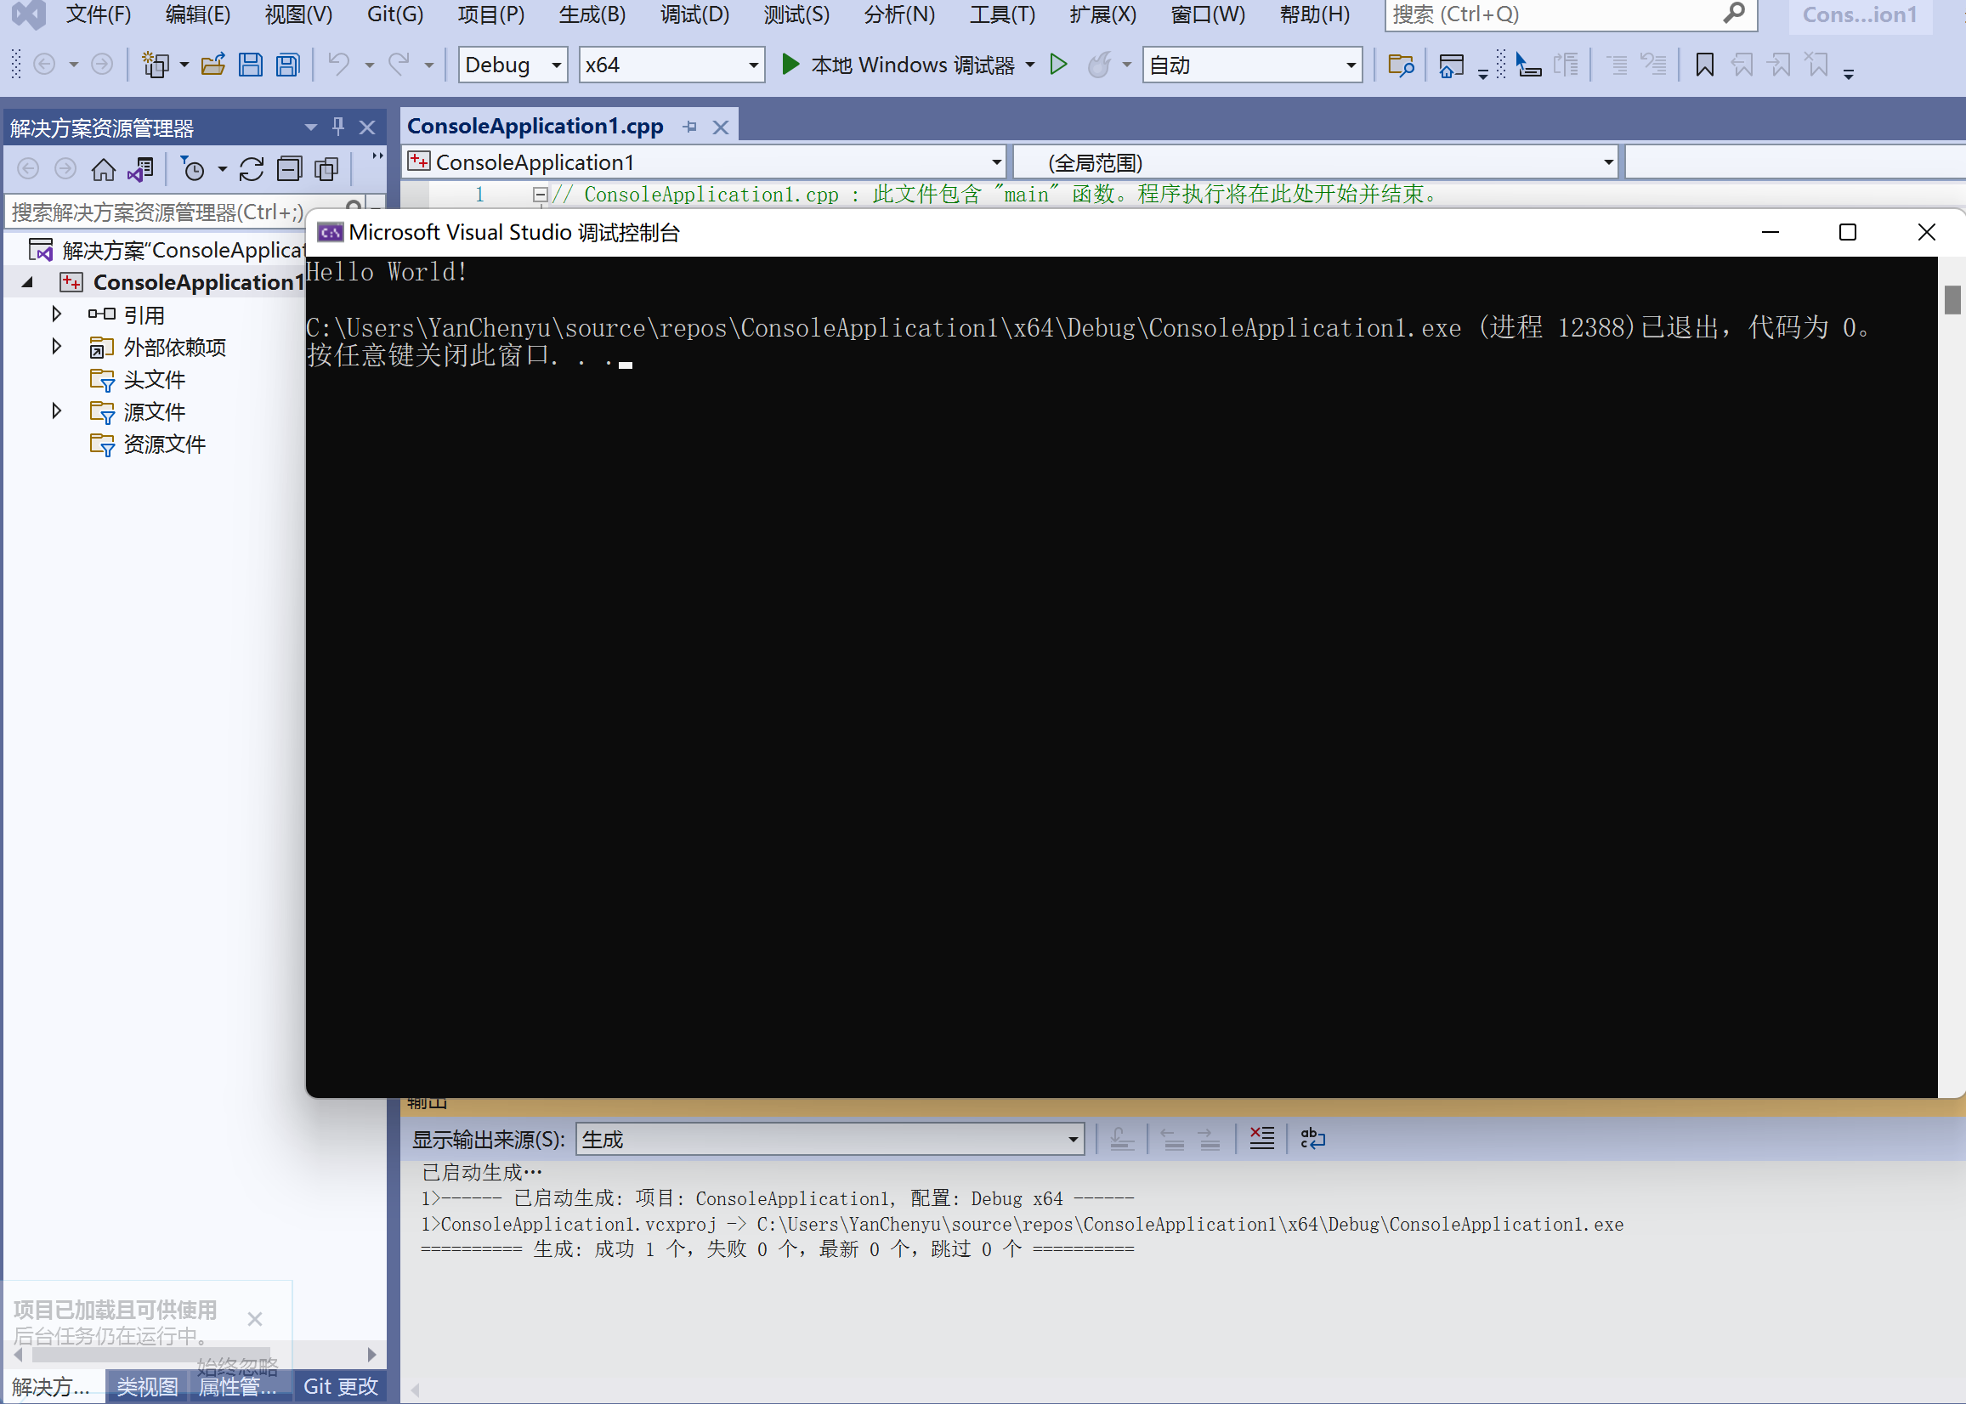Collapse the code outlining box on line 1
1966x1404 pixels.
[541, 195]
